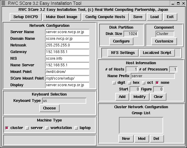This screenshot has width=187, height=148.
Task: Choose hex host numbering option
Action: coord(130,83)
